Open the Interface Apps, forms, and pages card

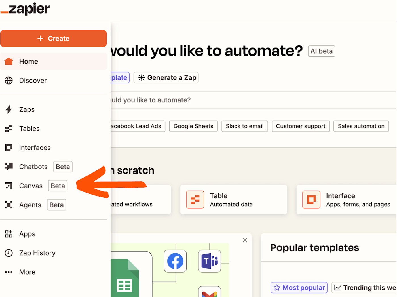tap(347, 200)
